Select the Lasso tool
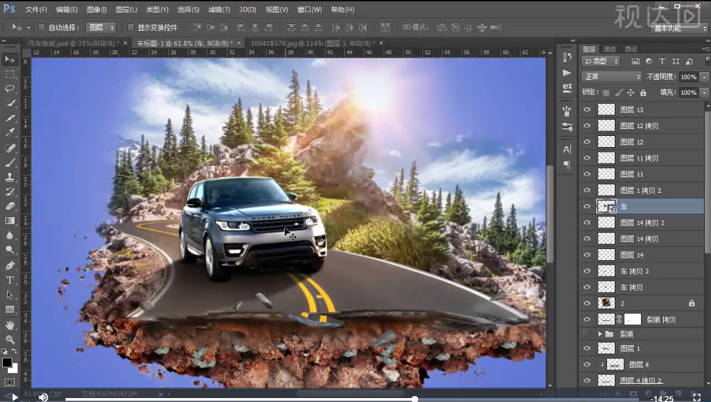Viewport: 711px width, 402px height. [x=10, y=88]
